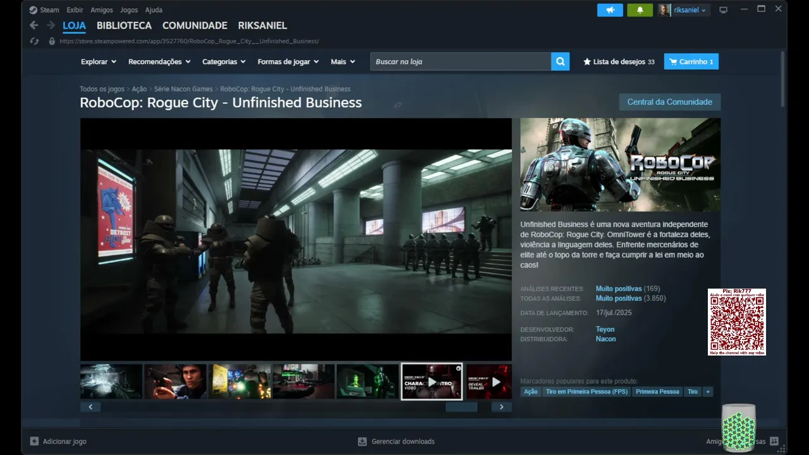Click the RoboCop Unfinished Business header image
Screen dimensions: 809x455
[x=620, y=164]
